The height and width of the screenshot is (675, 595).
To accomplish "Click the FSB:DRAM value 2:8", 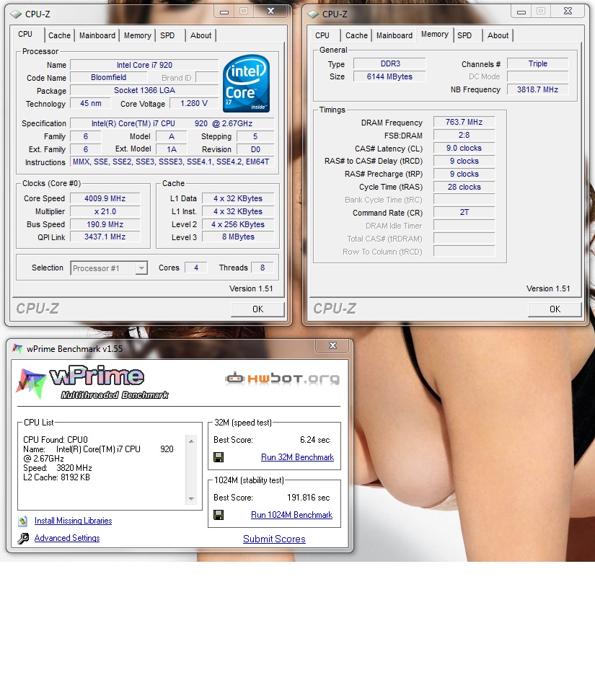I will pos(464,135).
